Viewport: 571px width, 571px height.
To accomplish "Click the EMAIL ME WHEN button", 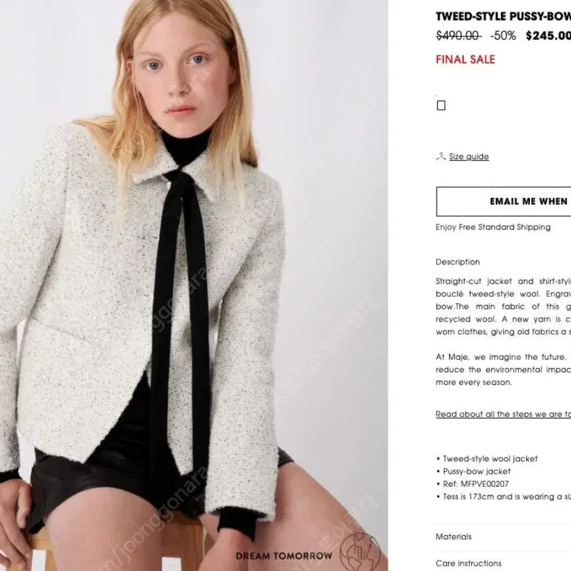I will [504, 202].
